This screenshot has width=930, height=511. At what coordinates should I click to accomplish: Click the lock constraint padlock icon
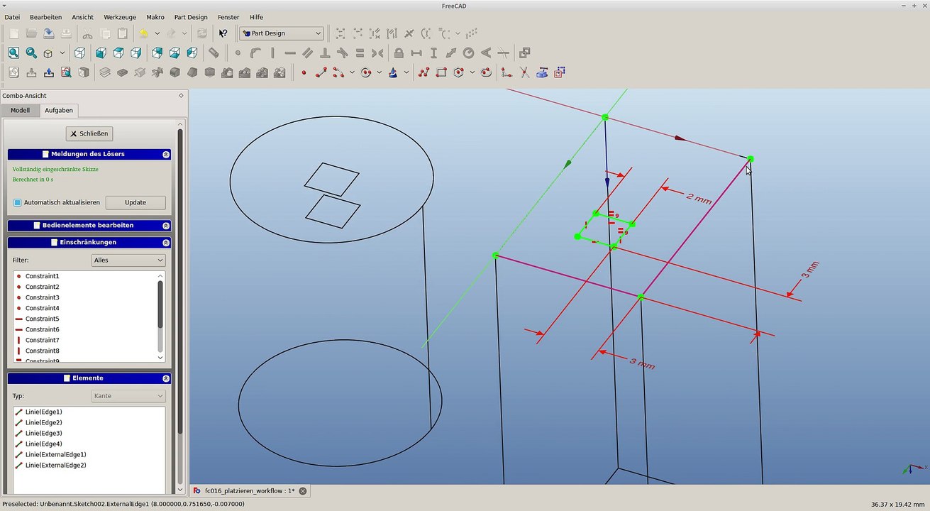(x=399, y=53)
